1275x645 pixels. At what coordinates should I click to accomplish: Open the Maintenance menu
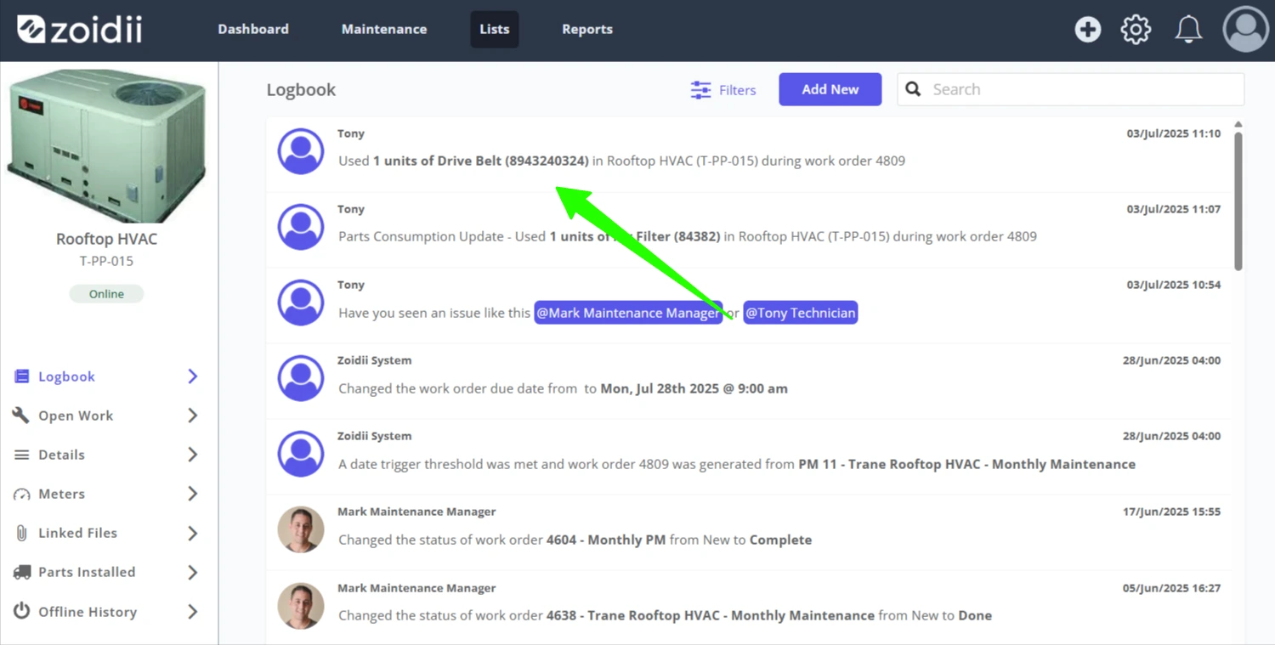coord(384,29)
